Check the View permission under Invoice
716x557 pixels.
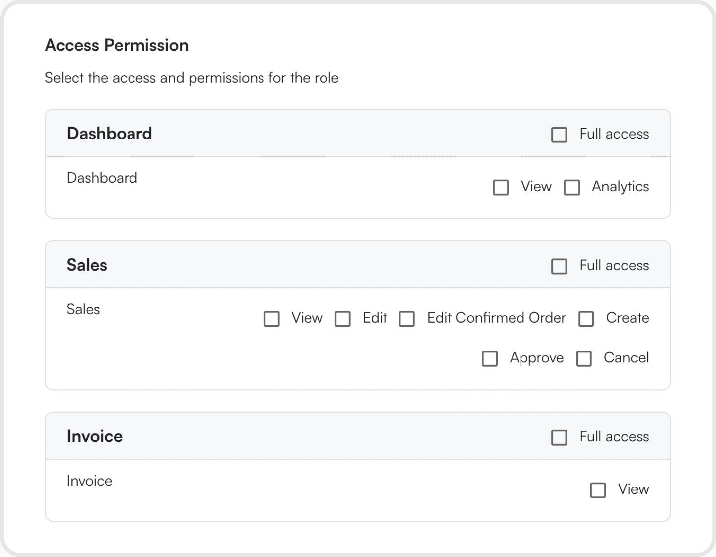tap(597, 490)
